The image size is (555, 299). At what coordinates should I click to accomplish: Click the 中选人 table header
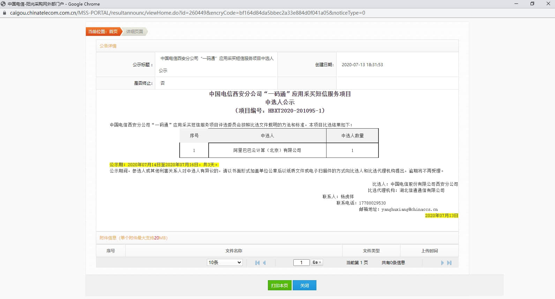click(267, 136)
